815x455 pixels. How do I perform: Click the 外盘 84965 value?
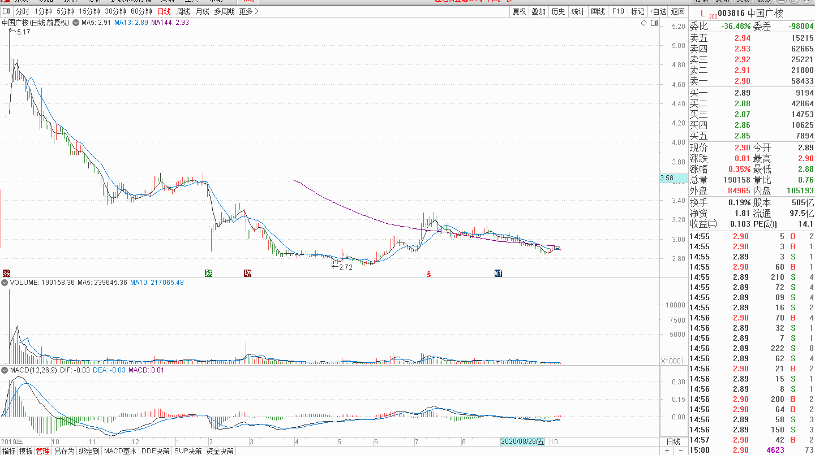(739, 191)
